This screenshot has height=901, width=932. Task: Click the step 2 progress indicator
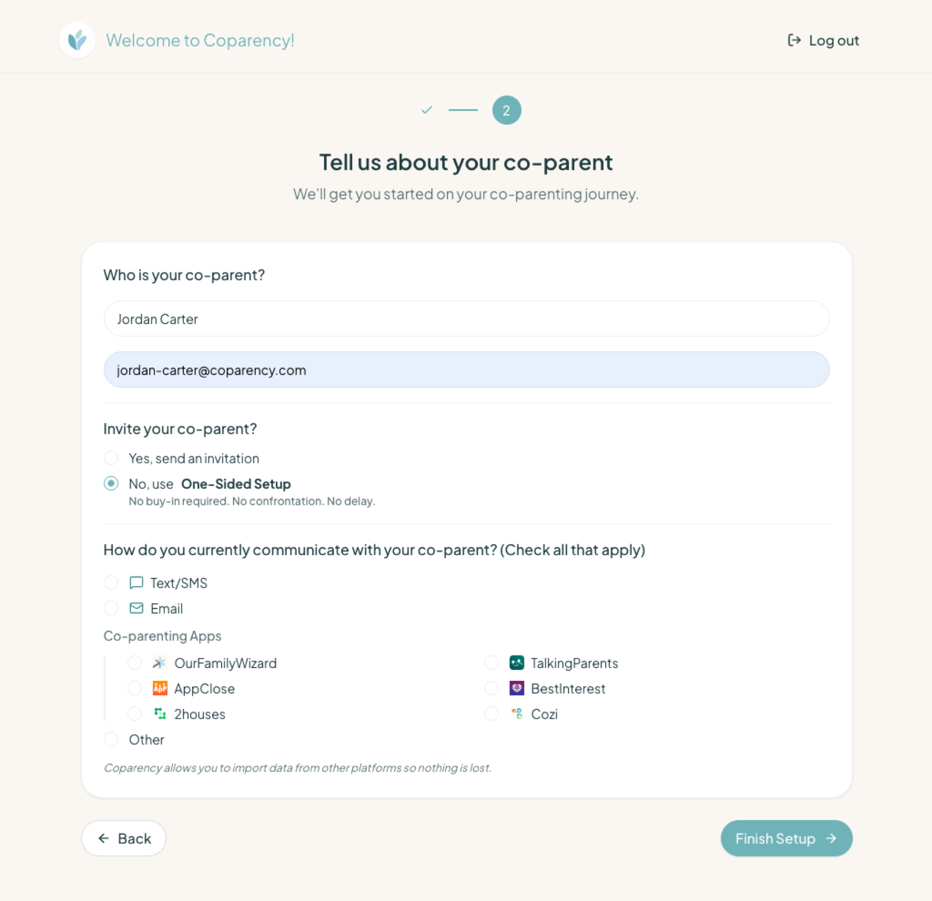(x=506, y=110)
